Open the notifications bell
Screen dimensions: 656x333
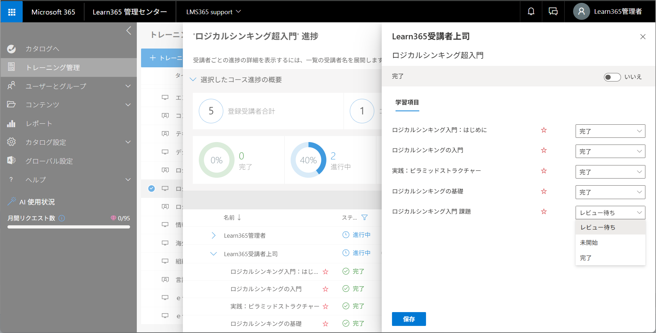click(x=531, y=12)
